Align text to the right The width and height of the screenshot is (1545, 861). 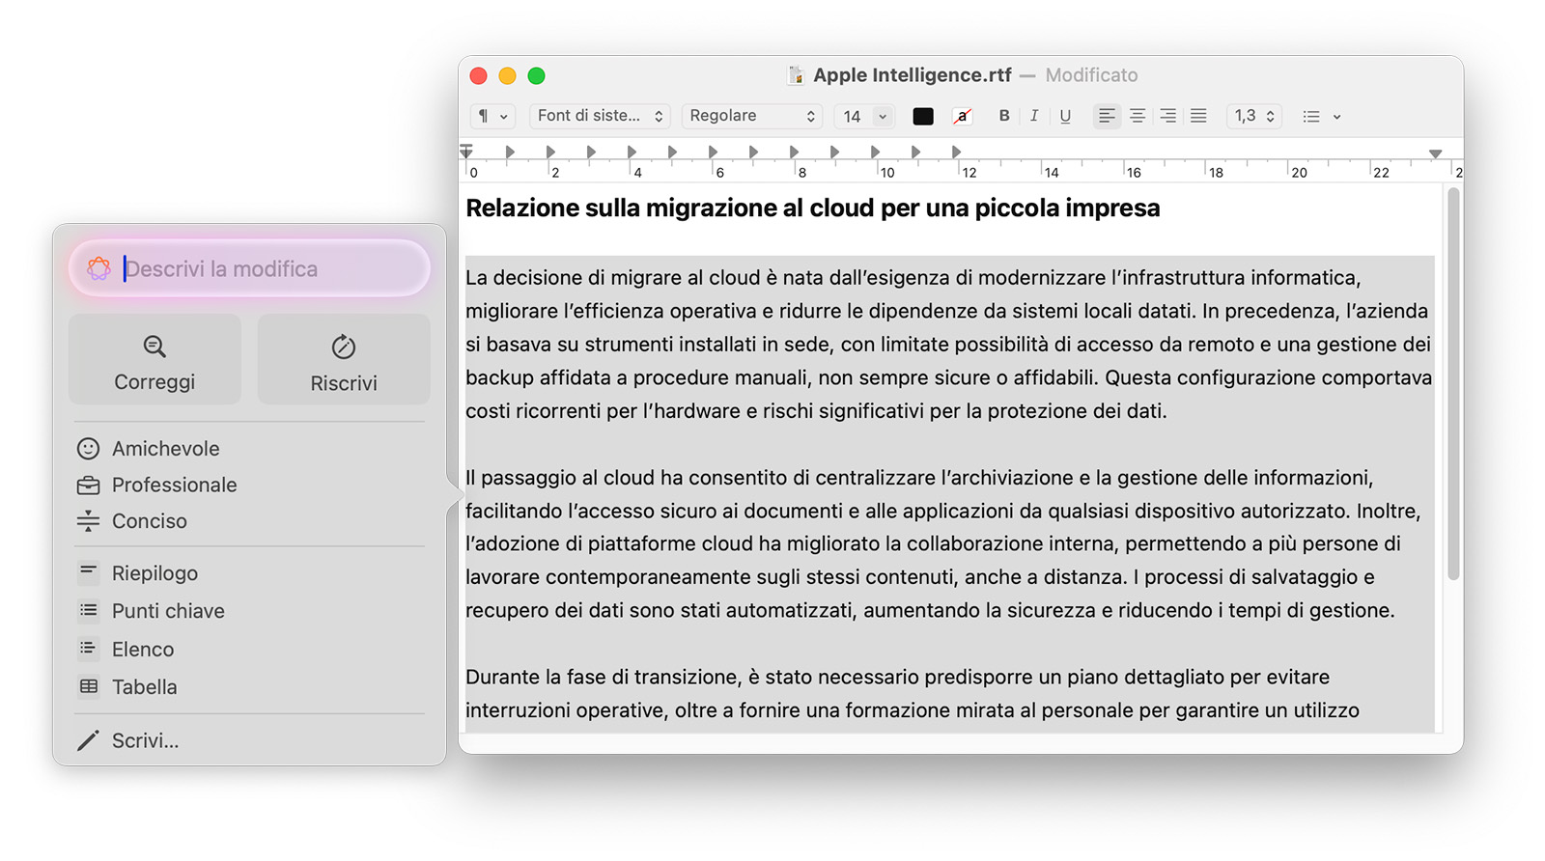coord(1167,116)
